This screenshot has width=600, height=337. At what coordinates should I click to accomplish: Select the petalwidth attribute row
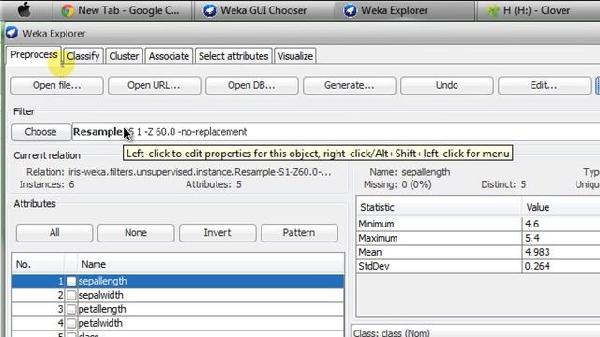tap(178, 323)
